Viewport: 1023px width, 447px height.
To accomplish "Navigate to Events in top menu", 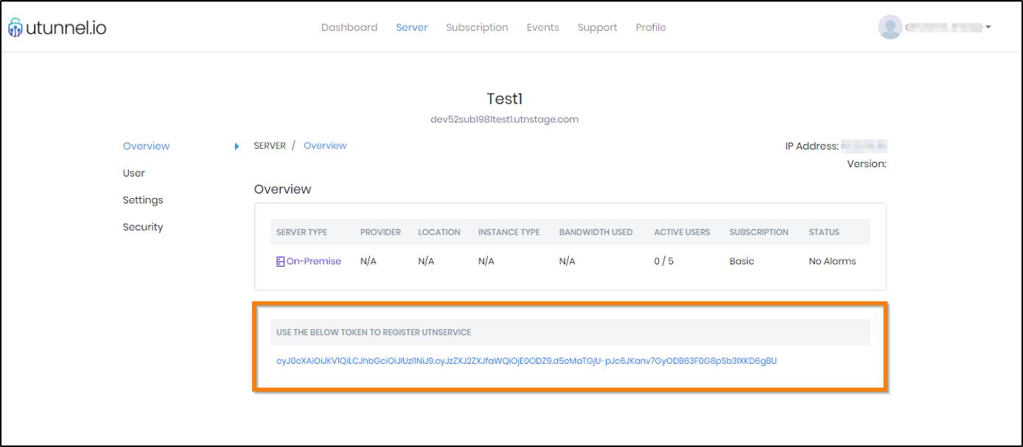I will [542, 27].
